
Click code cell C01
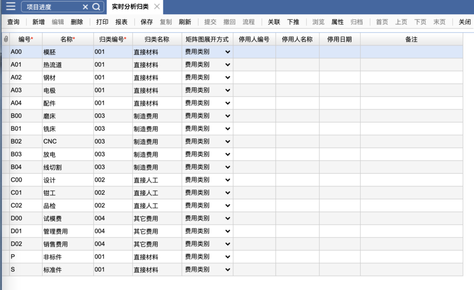[x=26, y=193]
